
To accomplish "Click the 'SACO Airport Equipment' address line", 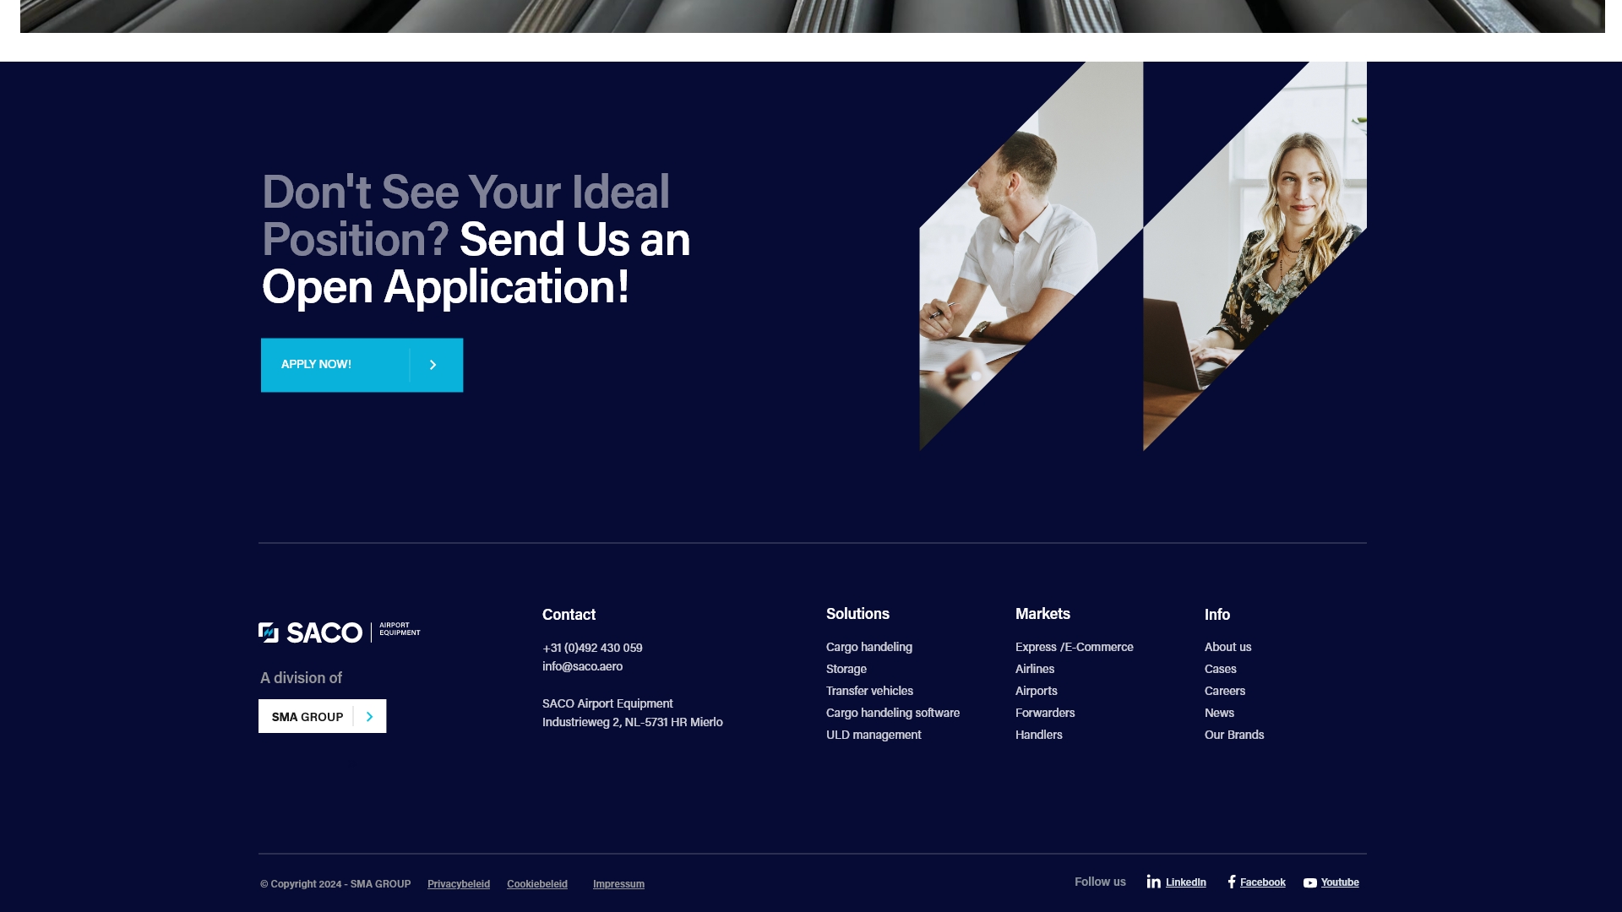I will click(x=607, y=703).
